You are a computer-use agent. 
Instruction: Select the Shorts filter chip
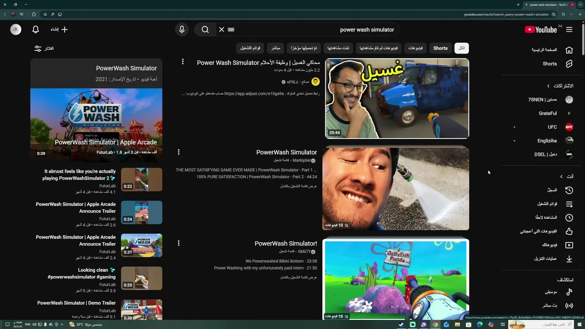(x=441, y=48)
